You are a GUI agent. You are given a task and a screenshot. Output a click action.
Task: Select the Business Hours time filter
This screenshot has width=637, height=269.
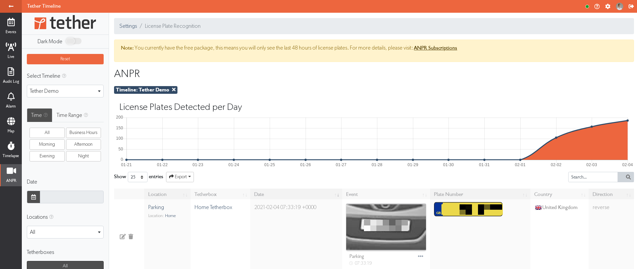point(83,133)
